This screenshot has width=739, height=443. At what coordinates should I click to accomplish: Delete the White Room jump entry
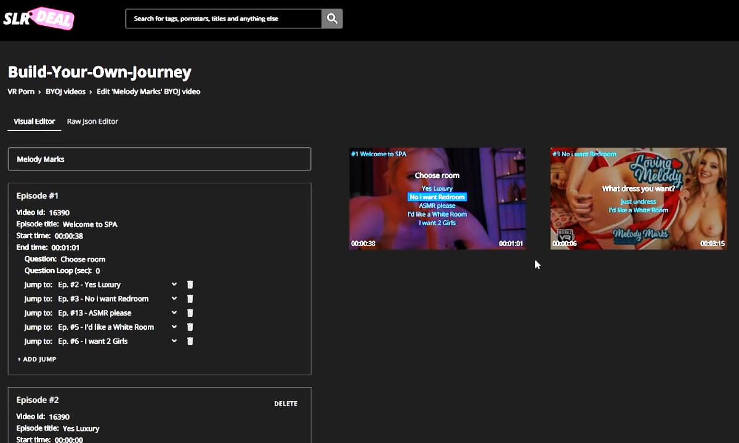(190, 327)
